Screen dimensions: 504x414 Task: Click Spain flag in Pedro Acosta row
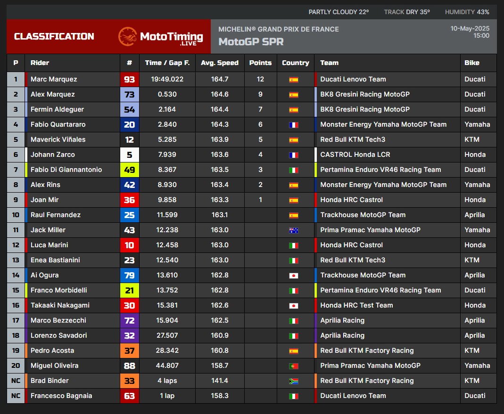click(293, 351)
